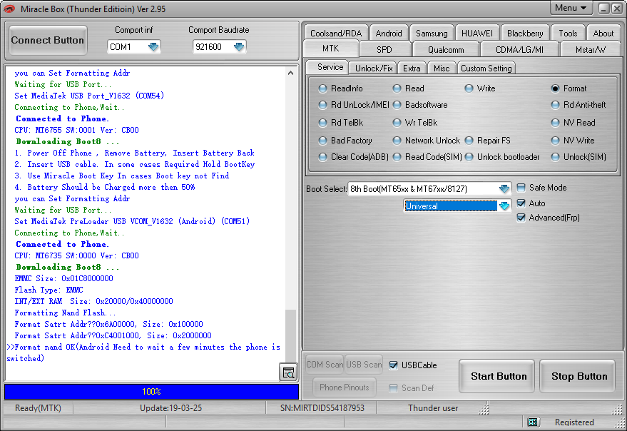
Task: Click the Connect Button
Action: click(x=48, y=40)
